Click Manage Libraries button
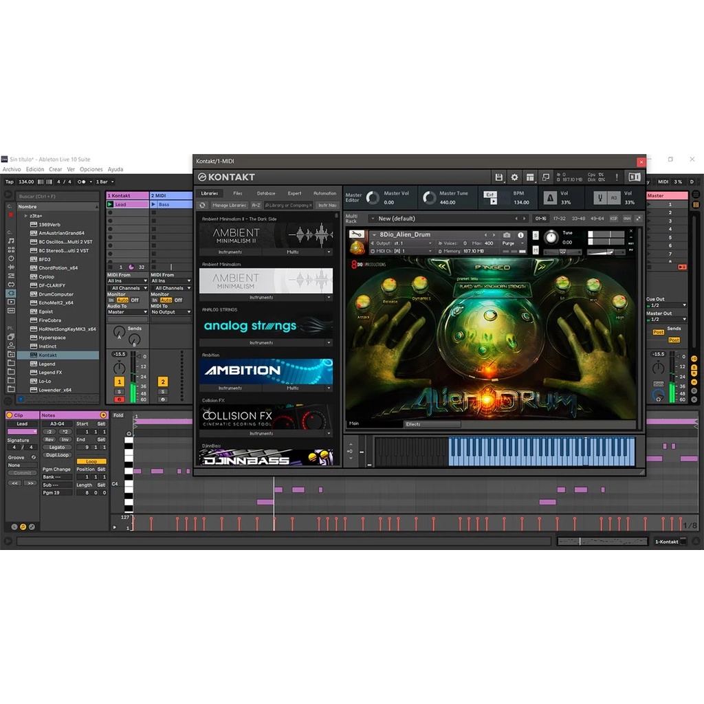The width and height of the screenshot is (704, 704). coord(229,205)
